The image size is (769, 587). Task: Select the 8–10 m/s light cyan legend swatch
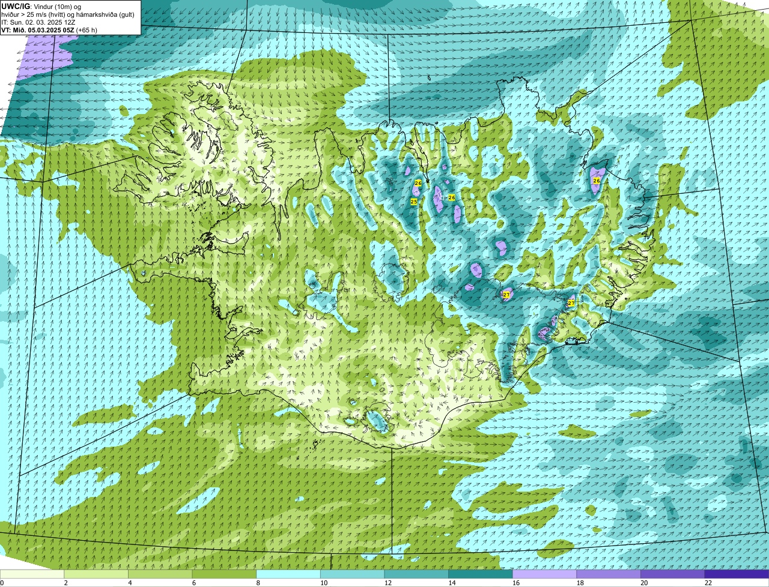288,574
